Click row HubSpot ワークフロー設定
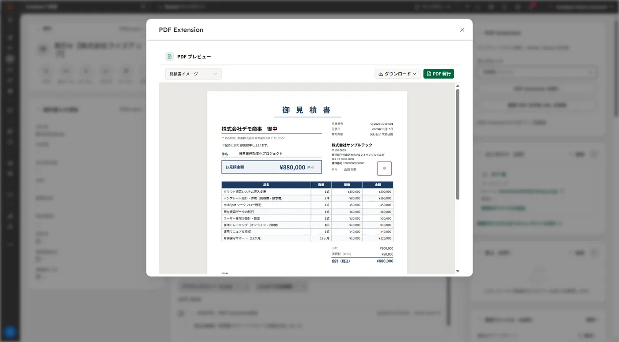 [x=307, y=205]
